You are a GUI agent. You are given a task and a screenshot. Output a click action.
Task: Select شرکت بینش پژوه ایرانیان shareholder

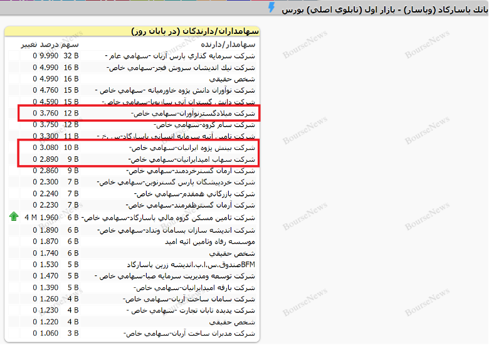point(192,147)
